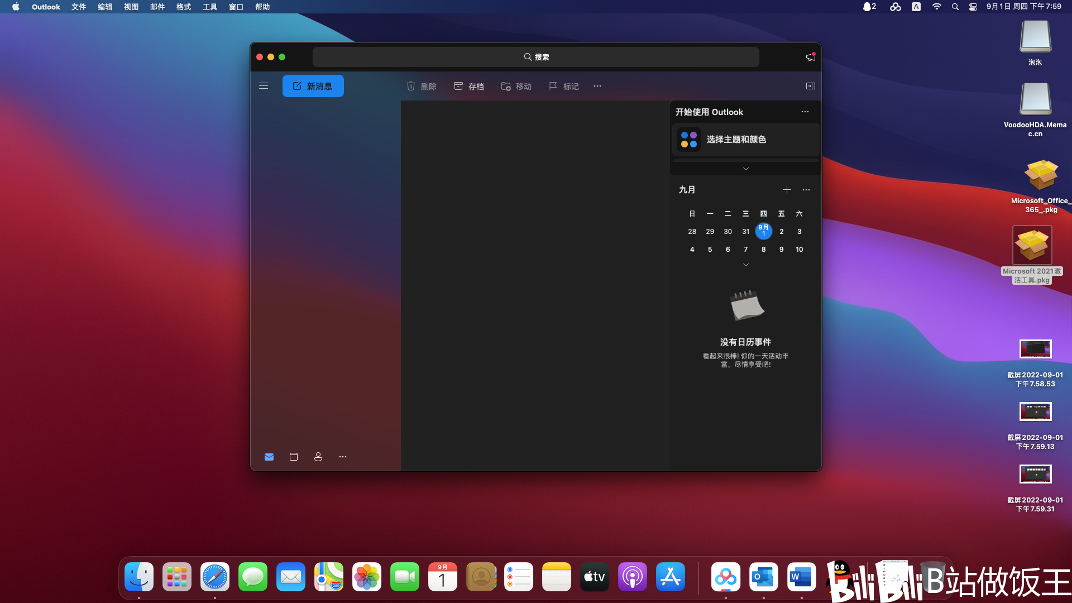Screen dimensions: 1072x603
Task: Open Calendar app from the Dock
Action: click(443, 577)
